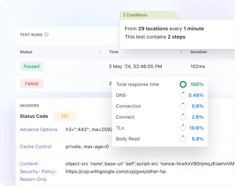Click the Status Code label
The image size is (235, 186).
point(34,116)
